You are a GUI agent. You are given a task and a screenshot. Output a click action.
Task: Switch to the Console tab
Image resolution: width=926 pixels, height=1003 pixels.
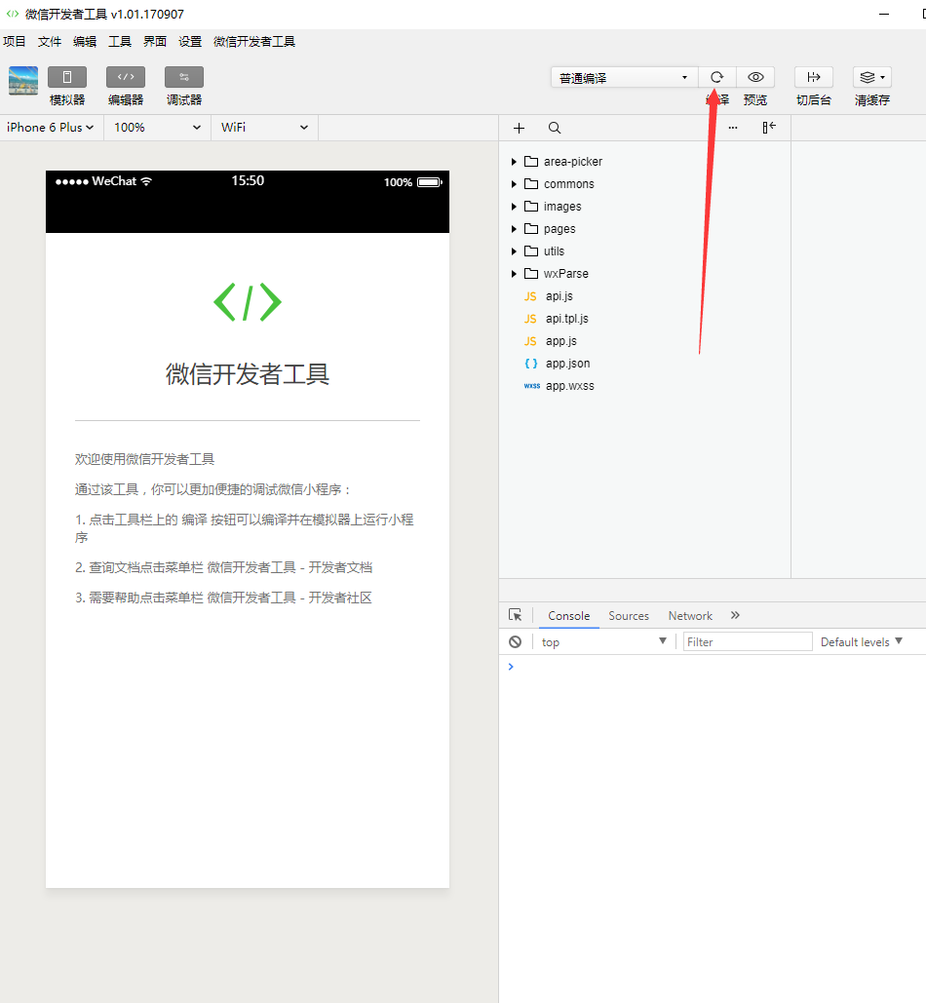[x=568, y=616]
